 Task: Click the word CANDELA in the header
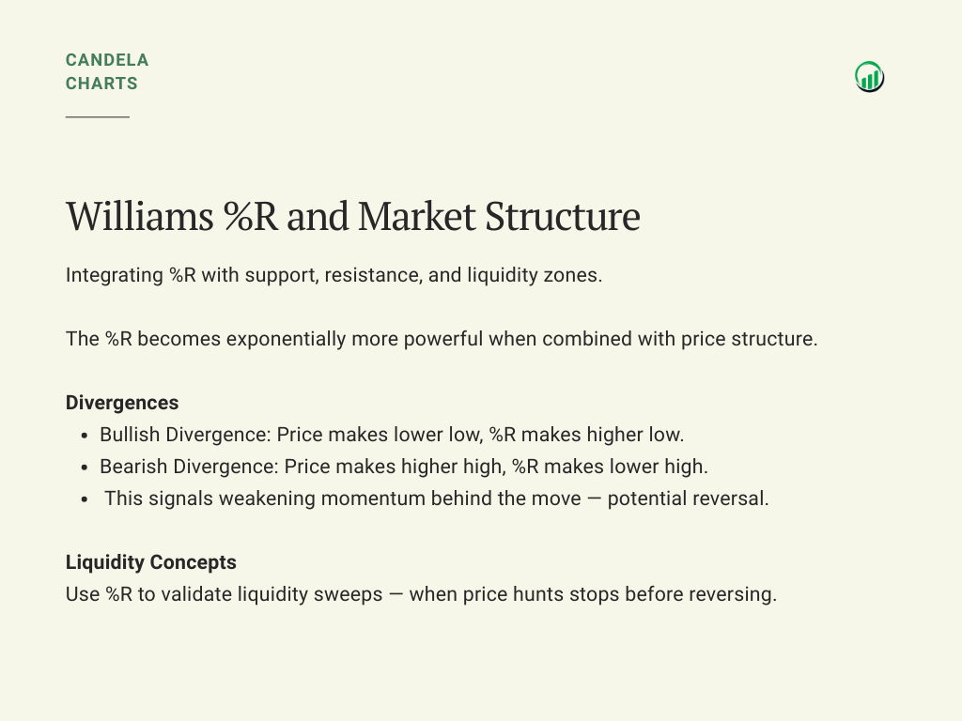click(107, 60)
